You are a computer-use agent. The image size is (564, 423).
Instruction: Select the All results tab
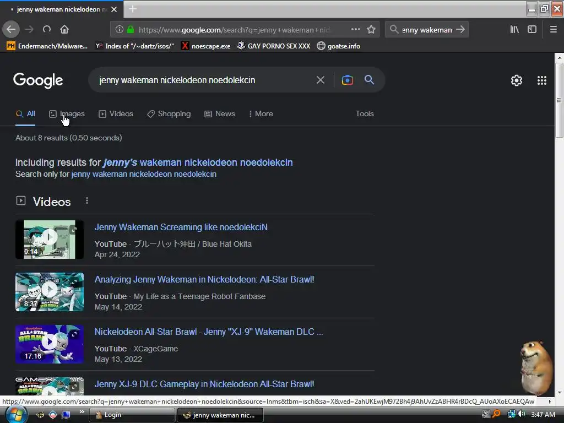tap(25, 113)
